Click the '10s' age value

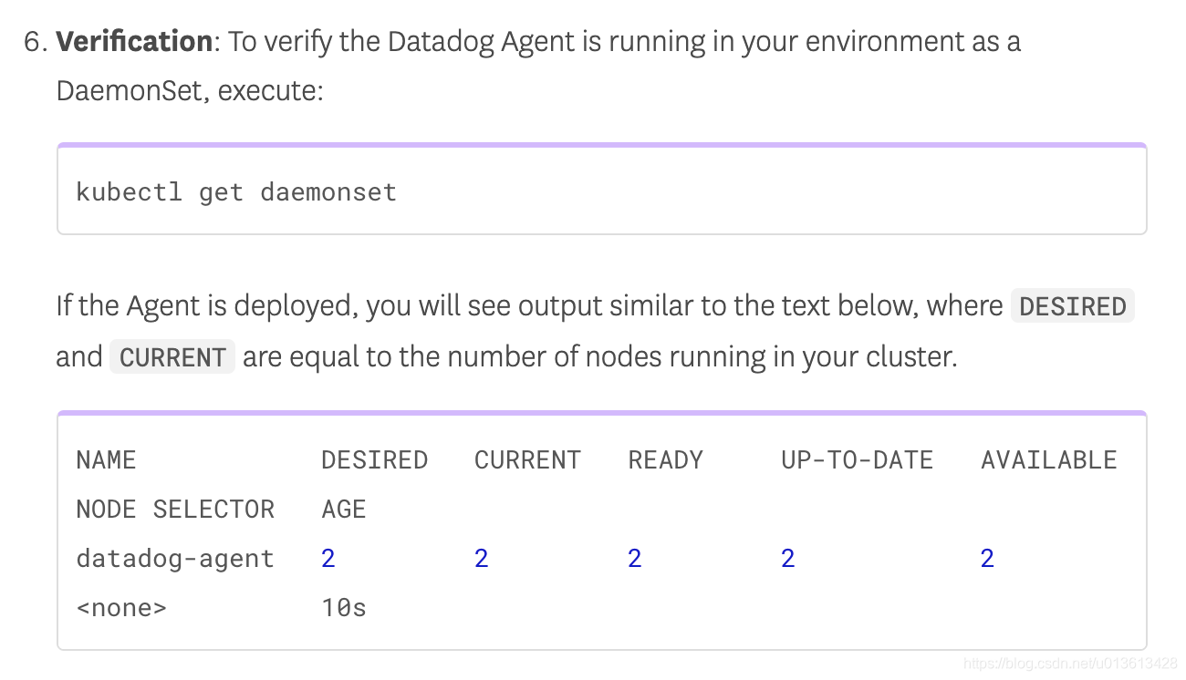(344, 607)
